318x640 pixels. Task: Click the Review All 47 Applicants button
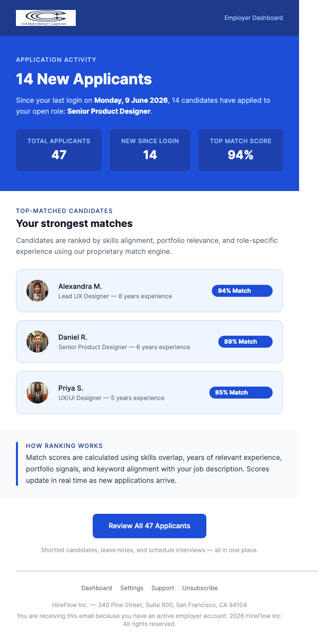[x=149, y=526]
